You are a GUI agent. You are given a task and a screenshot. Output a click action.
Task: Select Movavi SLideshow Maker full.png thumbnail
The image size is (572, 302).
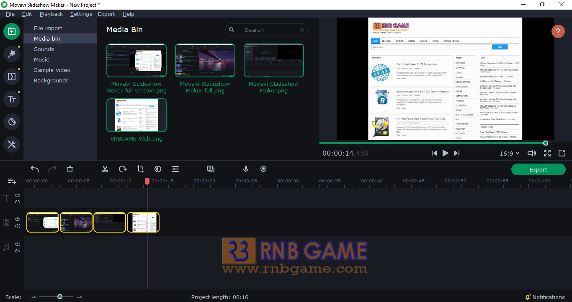[x=205, y=61]
